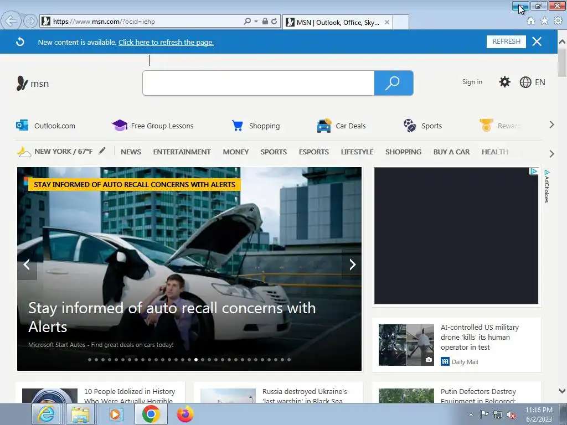Click the dark advertisement panel
Image resolution: width=567 pixels, height=425 pixels.
456,236
